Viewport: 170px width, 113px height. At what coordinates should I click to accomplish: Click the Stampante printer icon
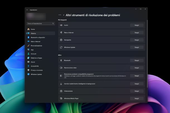61,40
